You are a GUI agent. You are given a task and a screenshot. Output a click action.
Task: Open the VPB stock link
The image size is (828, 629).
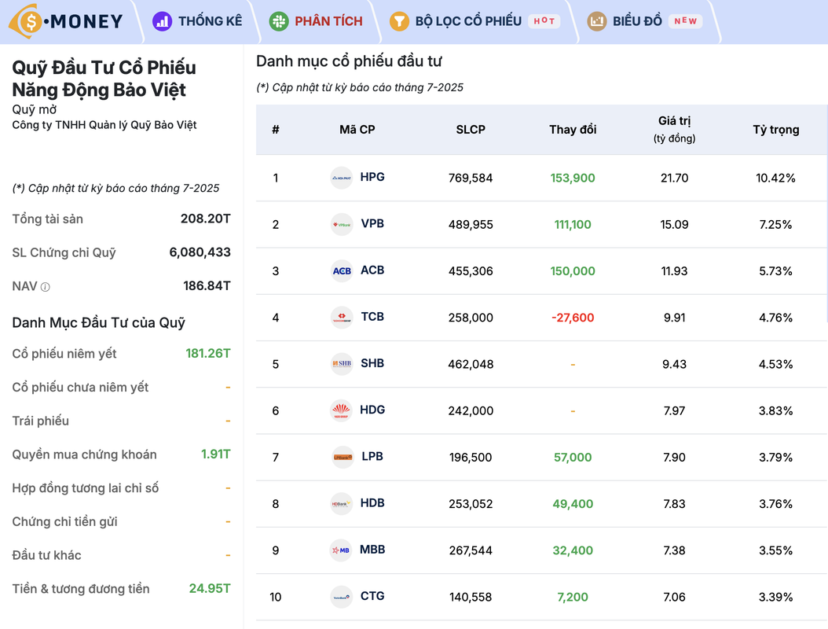[372, 223]
